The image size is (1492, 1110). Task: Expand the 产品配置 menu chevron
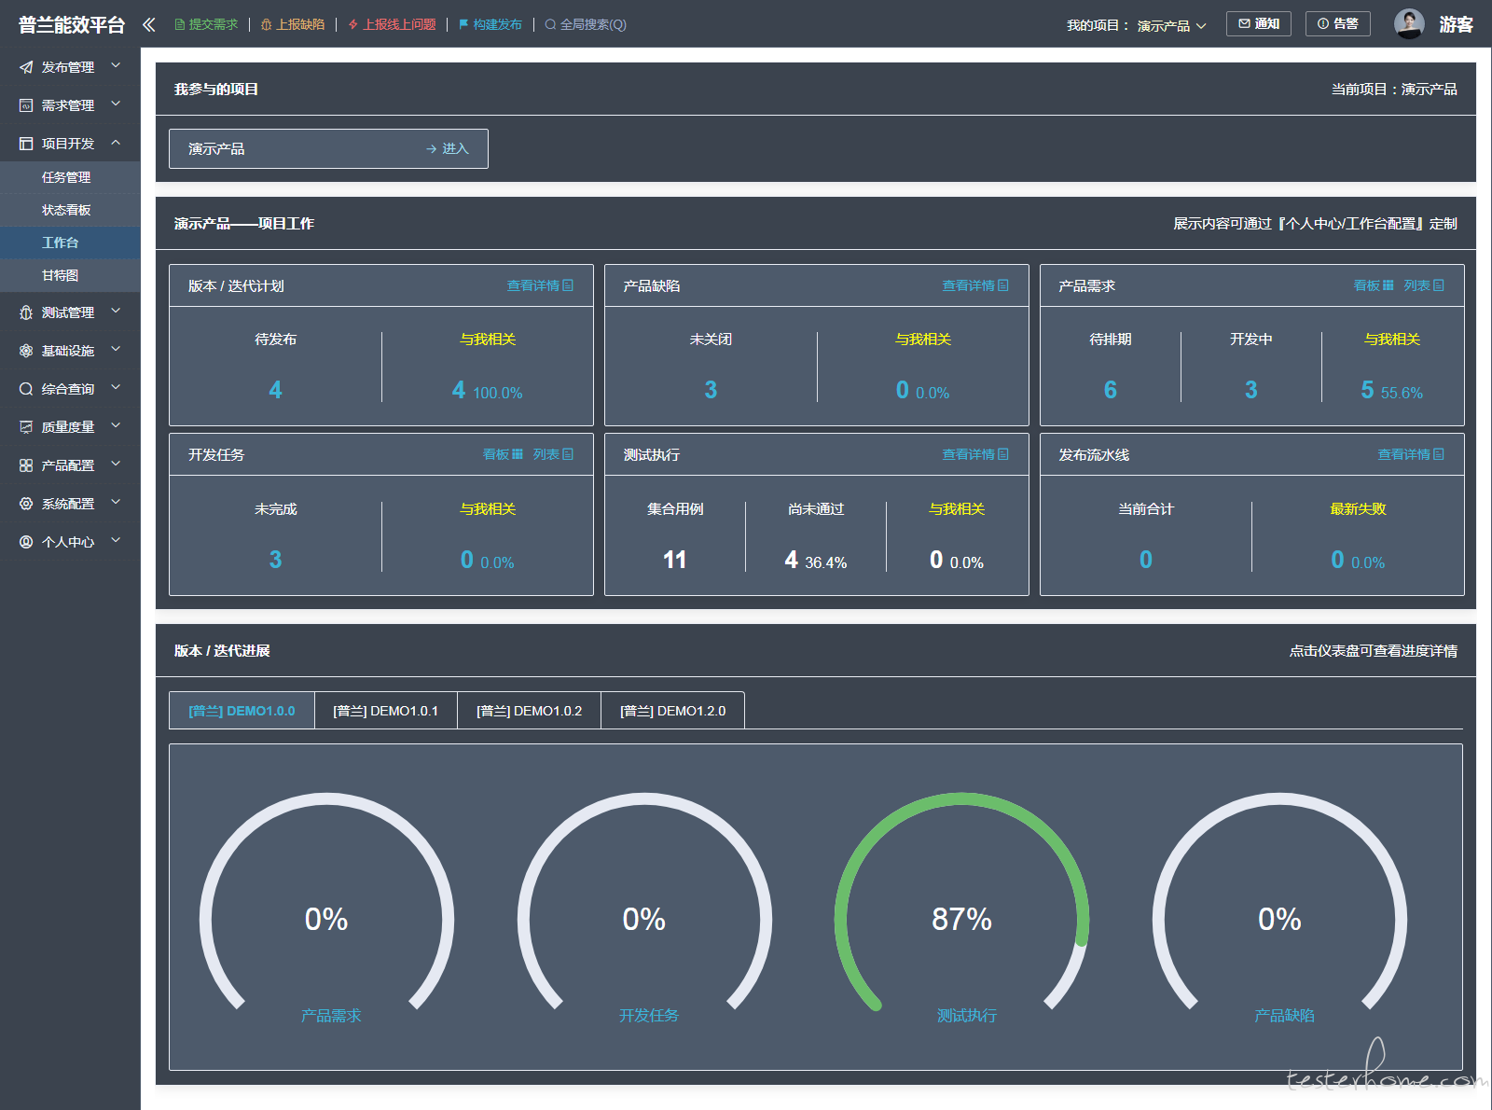point(116,465)
